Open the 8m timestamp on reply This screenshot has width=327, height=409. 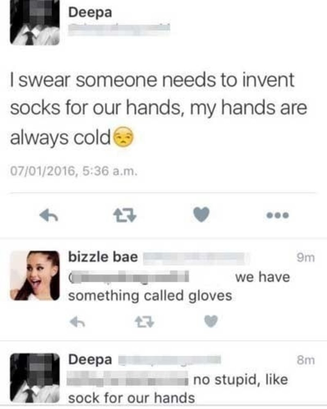point(306,360)
